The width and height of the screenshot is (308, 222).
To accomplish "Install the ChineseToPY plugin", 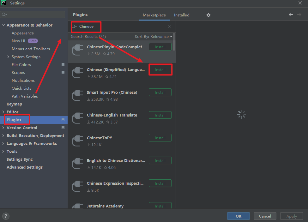I will [x=160, y=138].
